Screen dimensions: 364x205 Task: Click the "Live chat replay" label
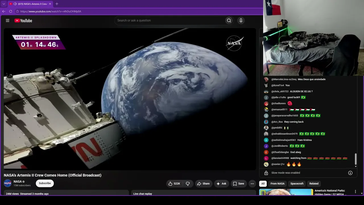[x=143, y=194]
